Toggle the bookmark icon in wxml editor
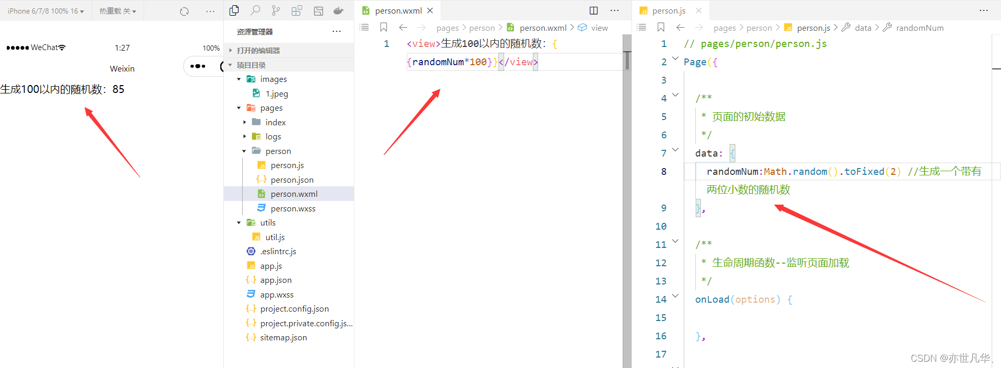Viewport: 1001px width, 368px height. tap(384, 27)
